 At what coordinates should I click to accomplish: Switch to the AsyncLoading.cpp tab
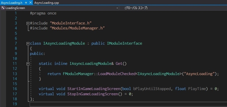[47, 3]
